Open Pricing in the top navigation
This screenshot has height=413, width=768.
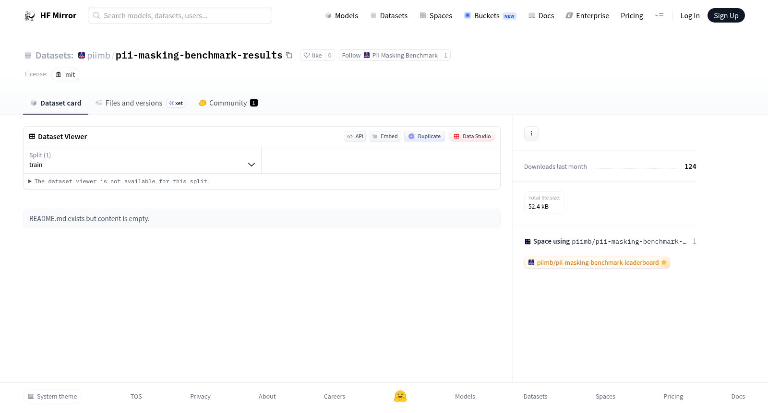pos(632,16)
